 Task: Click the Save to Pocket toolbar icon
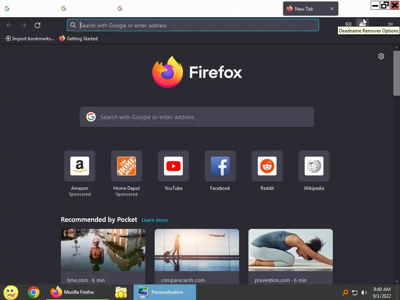click(x=348, y=25)
